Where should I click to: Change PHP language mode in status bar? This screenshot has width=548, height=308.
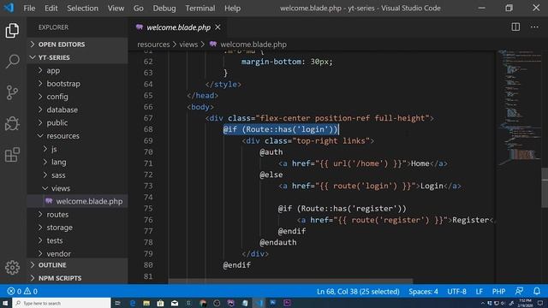coord(498,291)
